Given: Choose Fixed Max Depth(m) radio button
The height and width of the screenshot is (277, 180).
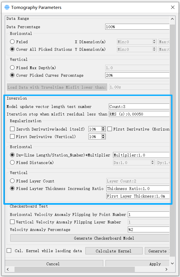Looking at the screenshot, I should pos(12,68).
